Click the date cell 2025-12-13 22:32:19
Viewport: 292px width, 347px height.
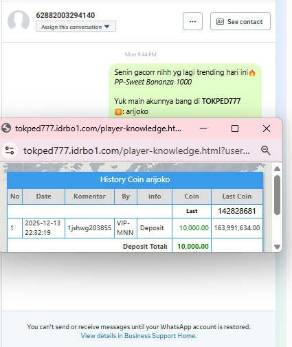pyautogui.click(x=43, y=228)
